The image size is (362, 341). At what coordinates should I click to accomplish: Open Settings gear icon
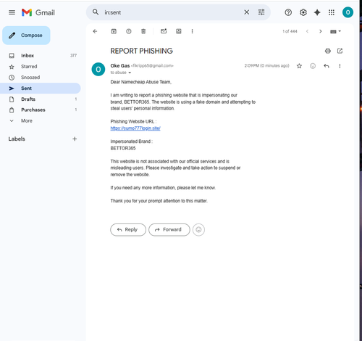point(303,12)
